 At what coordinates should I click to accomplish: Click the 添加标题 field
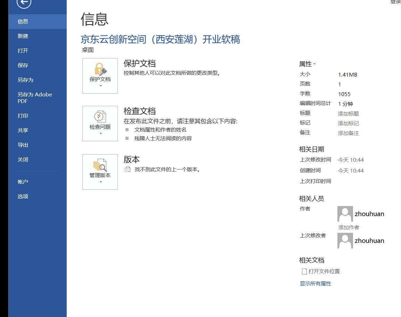[x=348, y=113]
